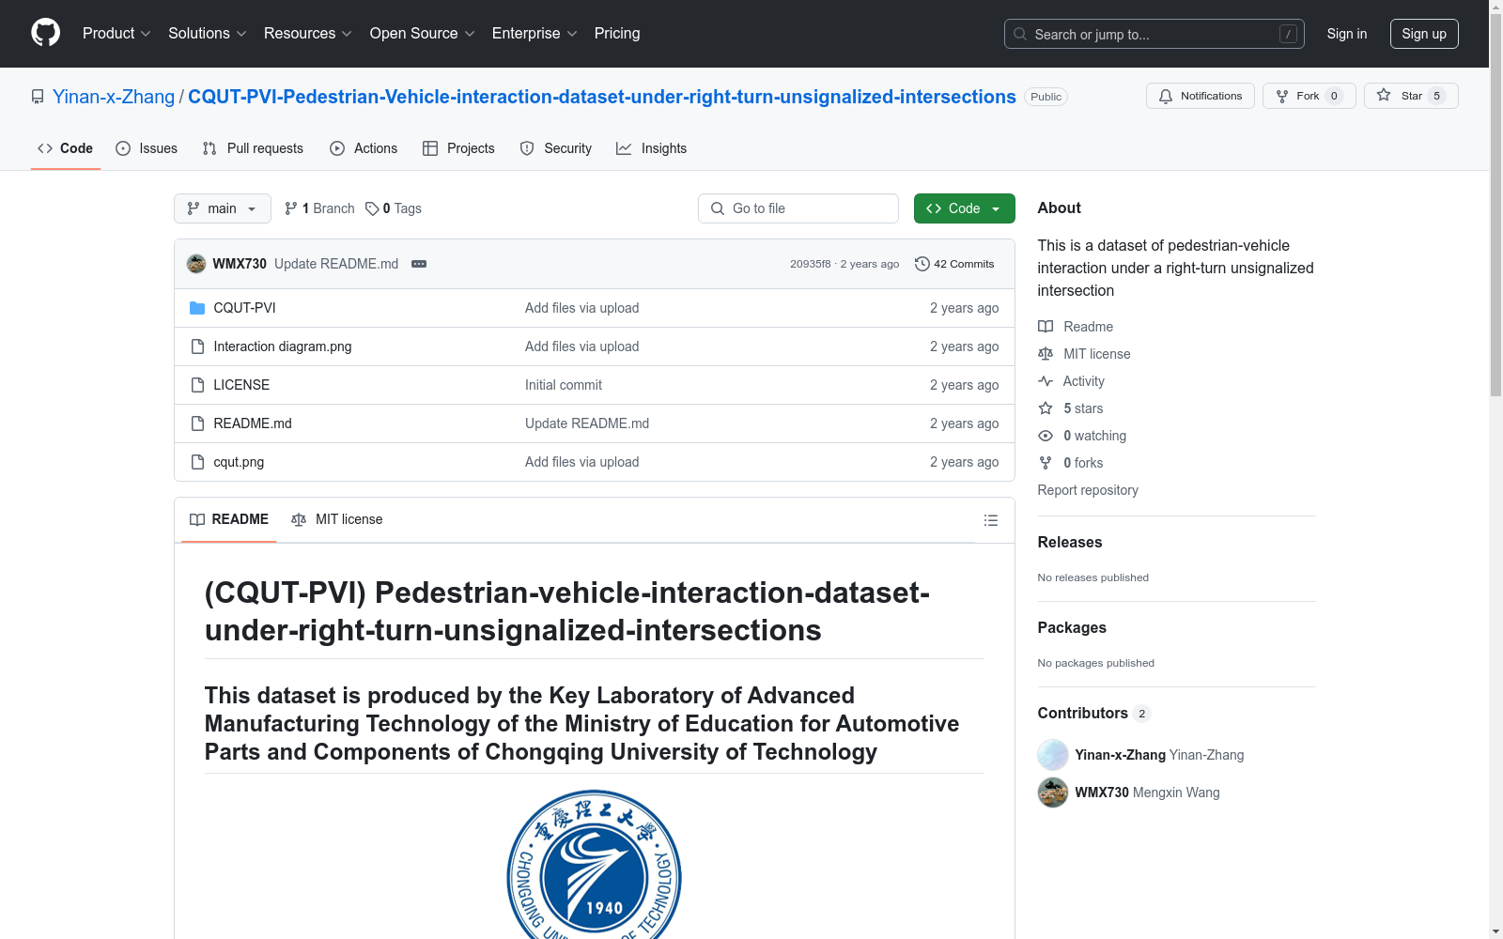Viewport: 1503px width, 939px height.
Task: Open the Contributors heading link
Action: pos(1094,713)
